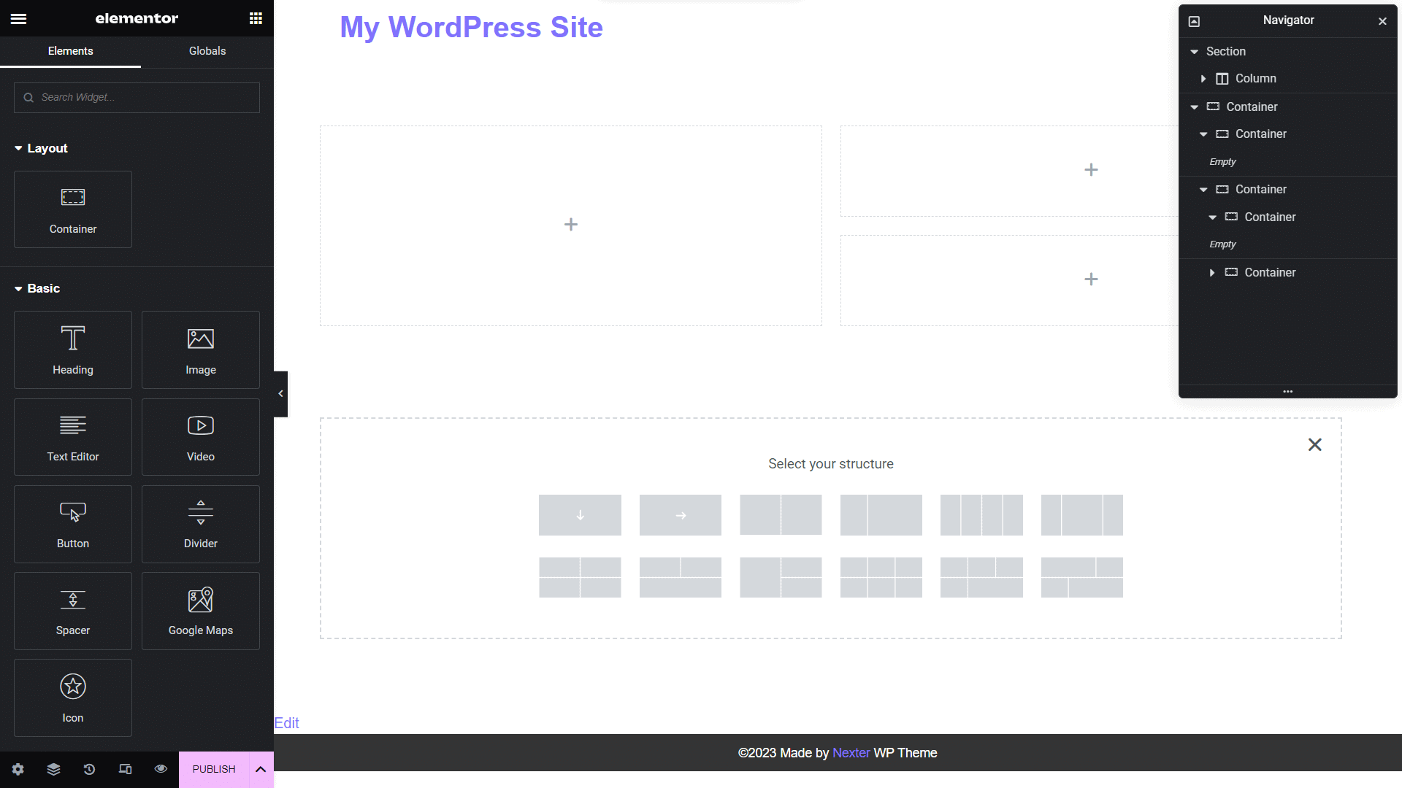Select the Image widget
This screenshot has width=1402, height=788.
pyautogui.click(x=200, y=349)
